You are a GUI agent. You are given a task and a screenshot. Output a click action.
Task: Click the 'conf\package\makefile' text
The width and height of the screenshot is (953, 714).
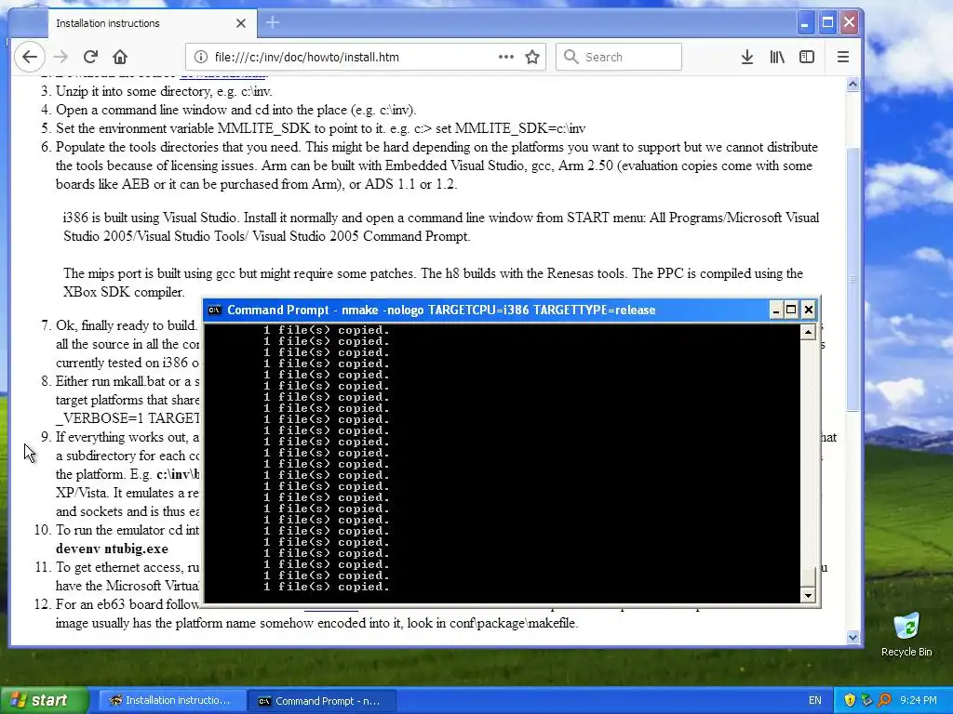513,623
